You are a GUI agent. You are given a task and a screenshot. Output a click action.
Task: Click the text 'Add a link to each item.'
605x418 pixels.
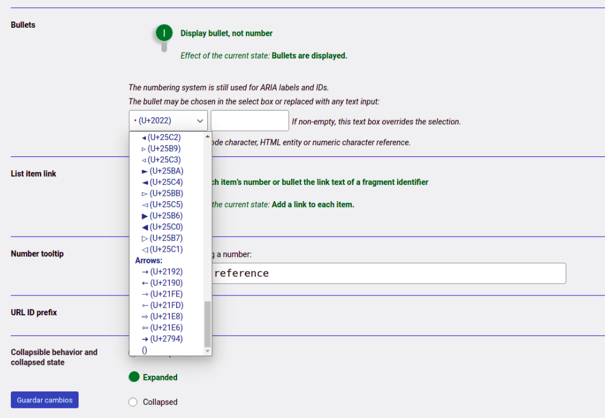point(313,204)
